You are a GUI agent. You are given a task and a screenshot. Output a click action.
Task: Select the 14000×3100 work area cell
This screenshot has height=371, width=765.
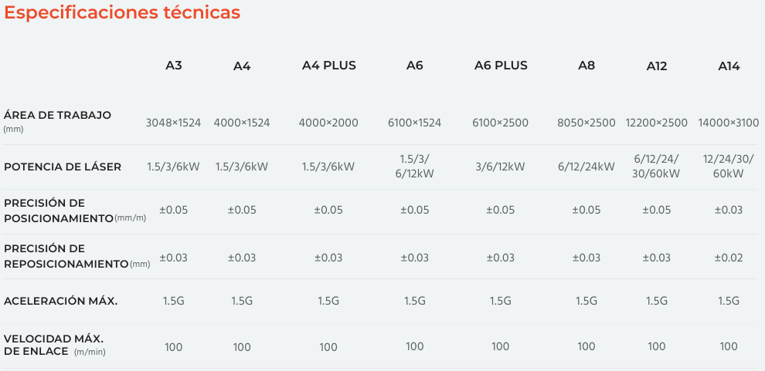tap(729, 123)
